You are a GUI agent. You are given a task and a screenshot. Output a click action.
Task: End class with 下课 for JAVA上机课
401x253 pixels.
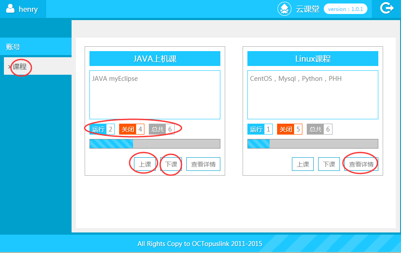pyautogui.click(x=171, y=164)
